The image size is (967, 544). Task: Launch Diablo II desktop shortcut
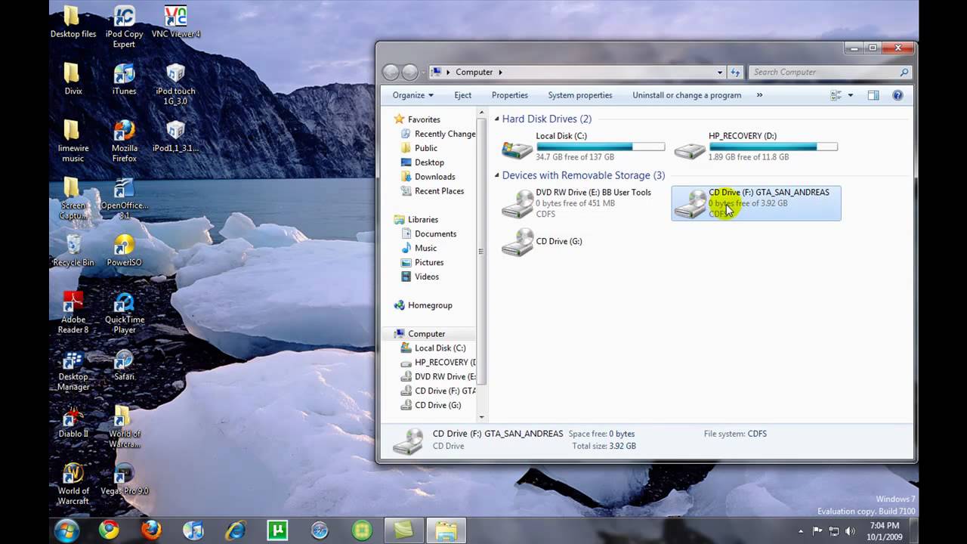click(x=73, y=422)
